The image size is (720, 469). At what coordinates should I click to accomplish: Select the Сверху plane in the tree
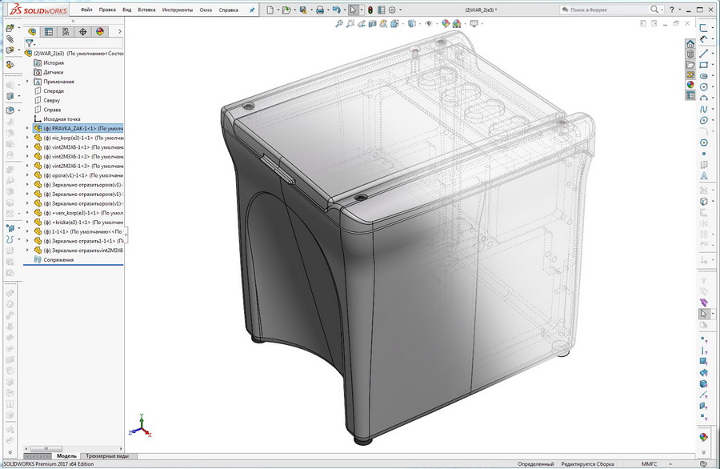(x=52, y=100)
